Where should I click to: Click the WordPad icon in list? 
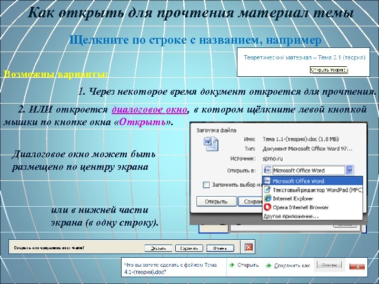point(267,190)
